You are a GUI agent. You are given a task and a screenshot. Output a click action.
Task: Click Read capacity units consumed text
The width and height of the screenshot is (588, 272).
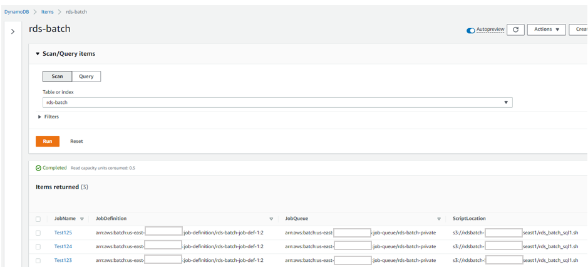click(103, 168)
